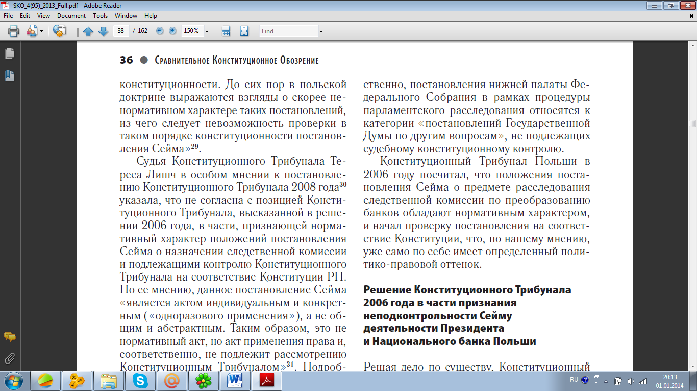697x391 pixels.
Task: Go to next page with down arrow
Action: pos(104,31)
